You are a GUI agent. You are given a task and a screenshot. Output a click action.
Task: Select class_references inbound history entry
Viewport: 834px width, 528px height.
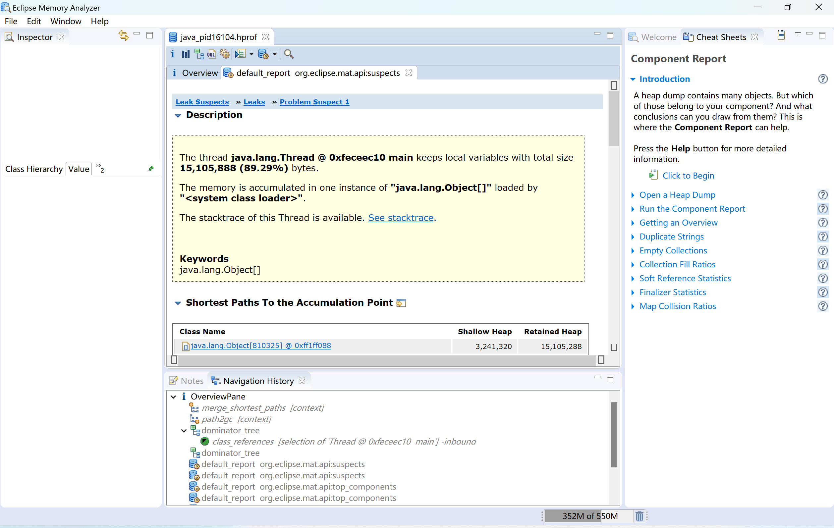[x=344, y=442]
